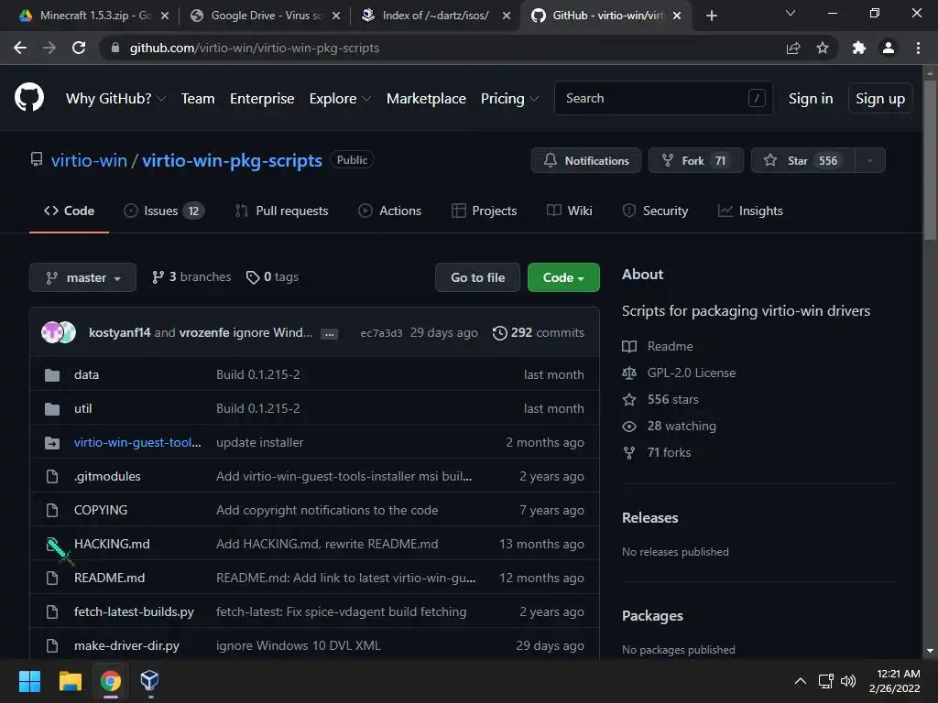Open a new browser tab with plus
This screenshot has width=938, height=703.
711,16
